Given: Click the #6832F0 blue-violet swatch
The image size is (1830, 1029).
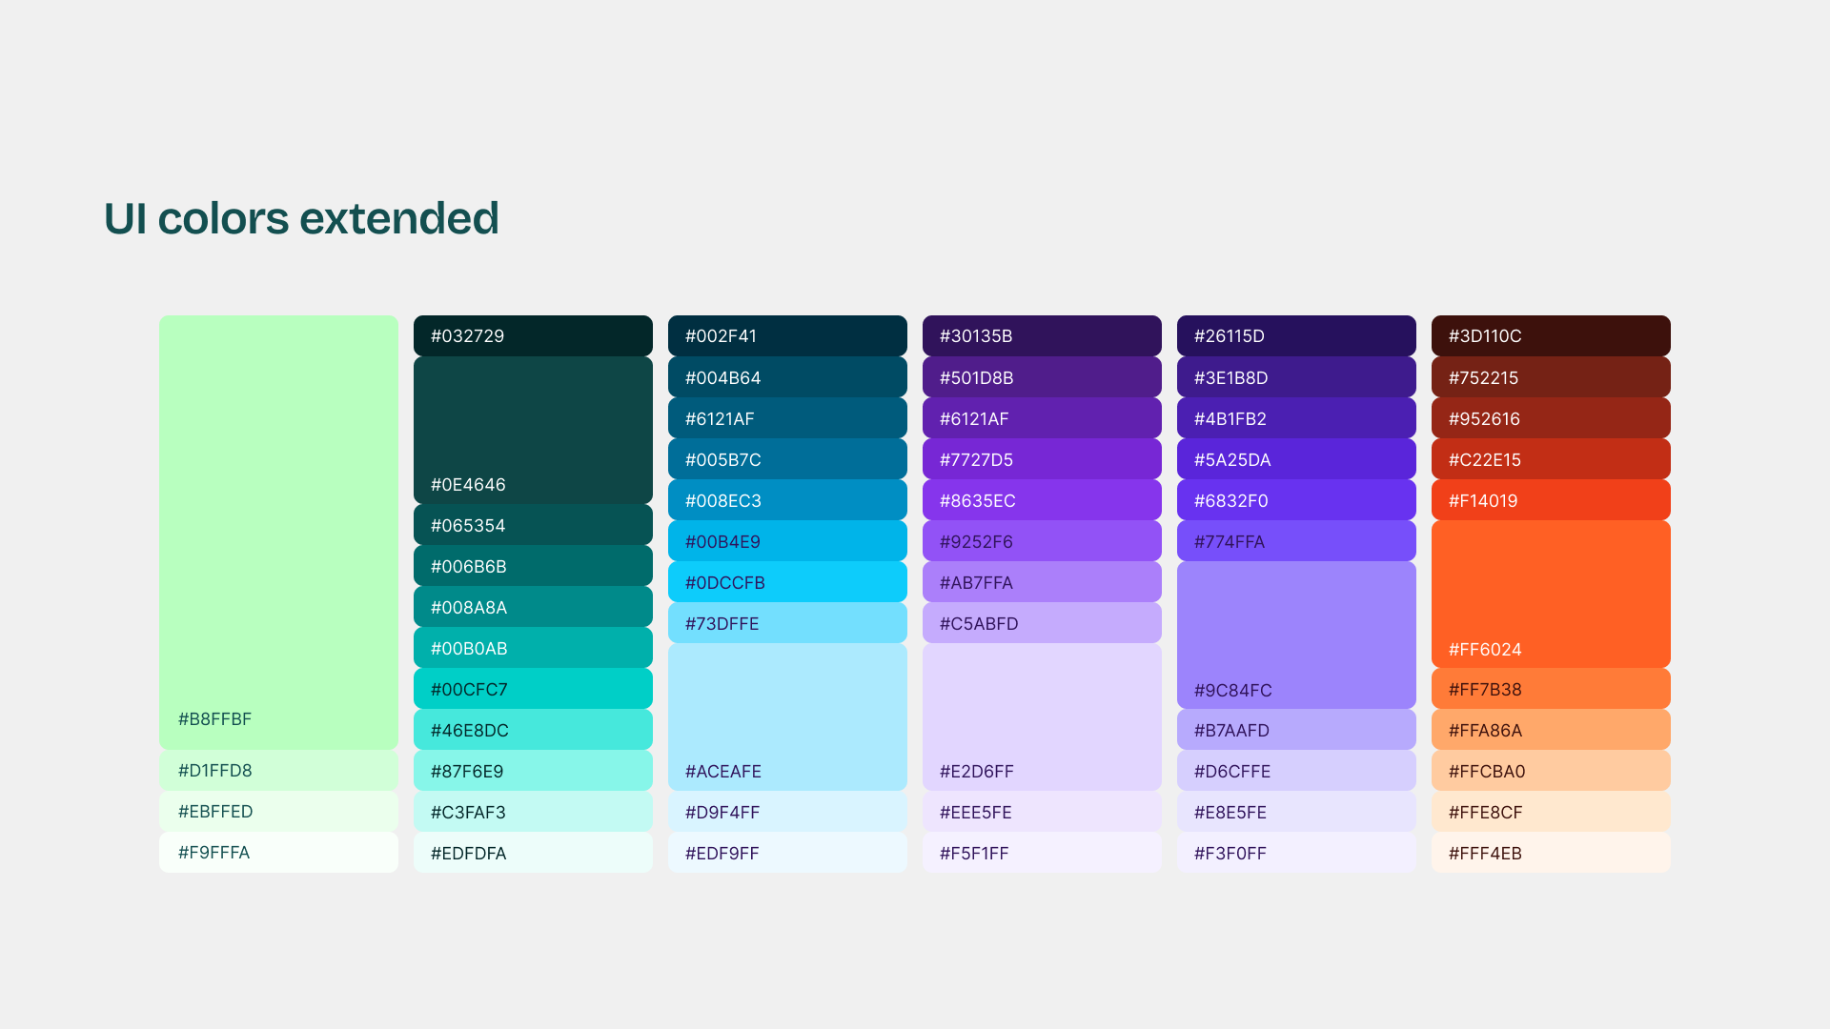Looking at the screenshot, I should [1296, 500].
